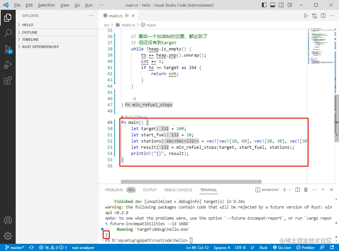Open Run and Debug view
This screenshot has width=339, height=251.
coord(8,65)
